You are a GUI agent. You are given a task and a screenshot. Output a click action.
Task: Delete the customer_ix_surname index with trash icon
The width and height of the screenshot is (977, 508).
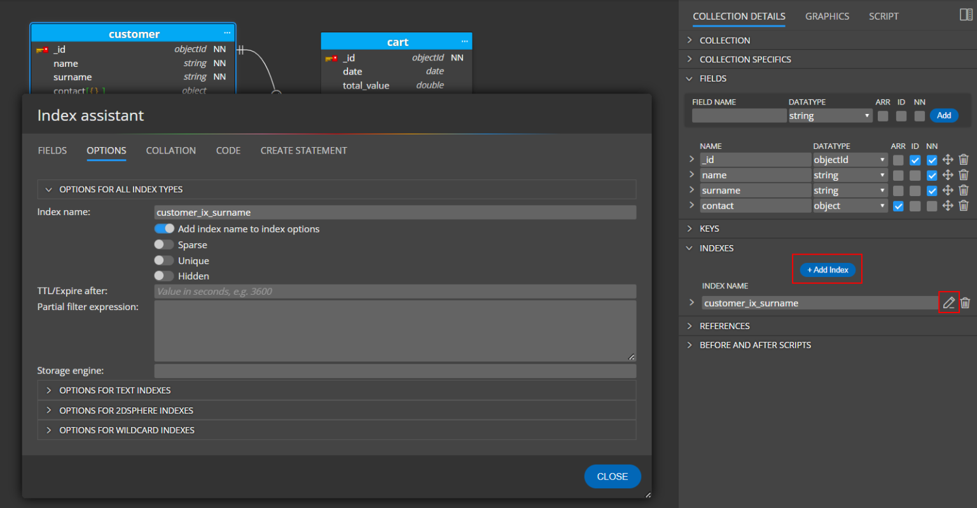coord(966,302)
